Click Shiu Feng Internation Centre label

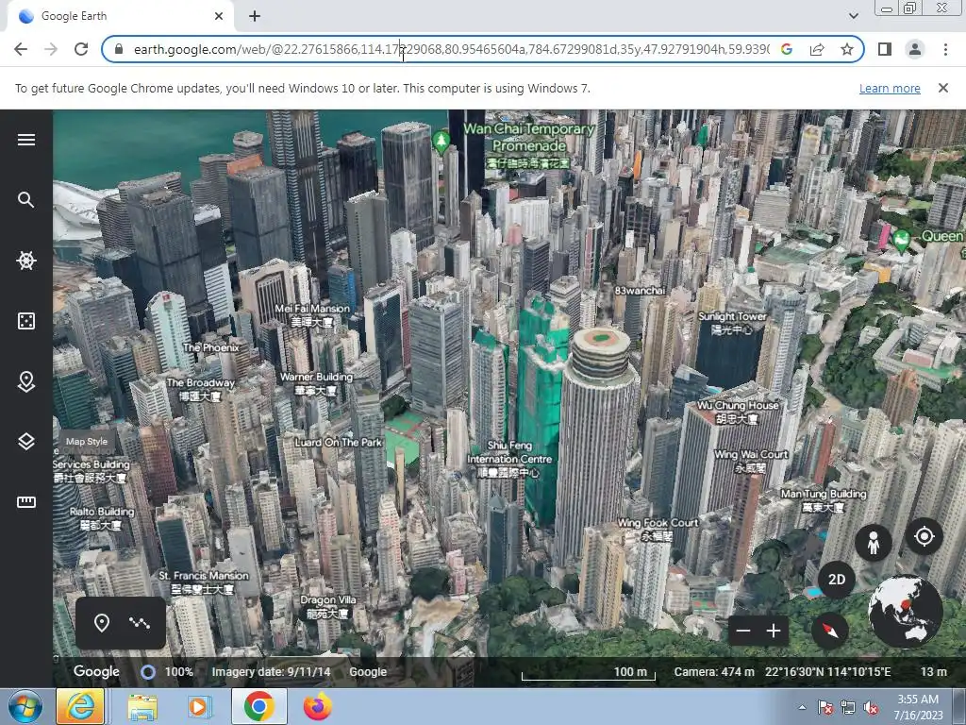click(509, 459)
